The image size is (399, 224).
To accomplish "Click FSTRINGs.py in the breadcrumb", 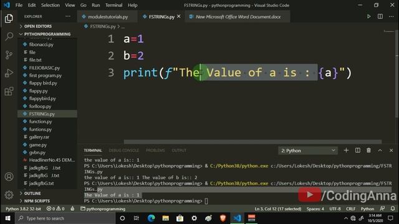I will (102, 26).
